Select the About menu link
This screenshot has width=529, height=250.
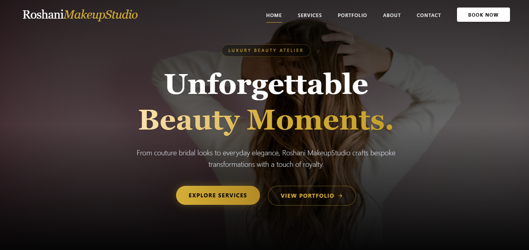(392, 15)
